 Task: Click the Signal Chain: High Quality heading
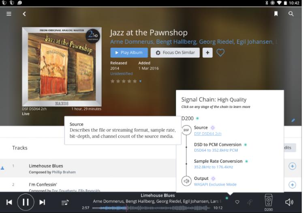[214, 100]
